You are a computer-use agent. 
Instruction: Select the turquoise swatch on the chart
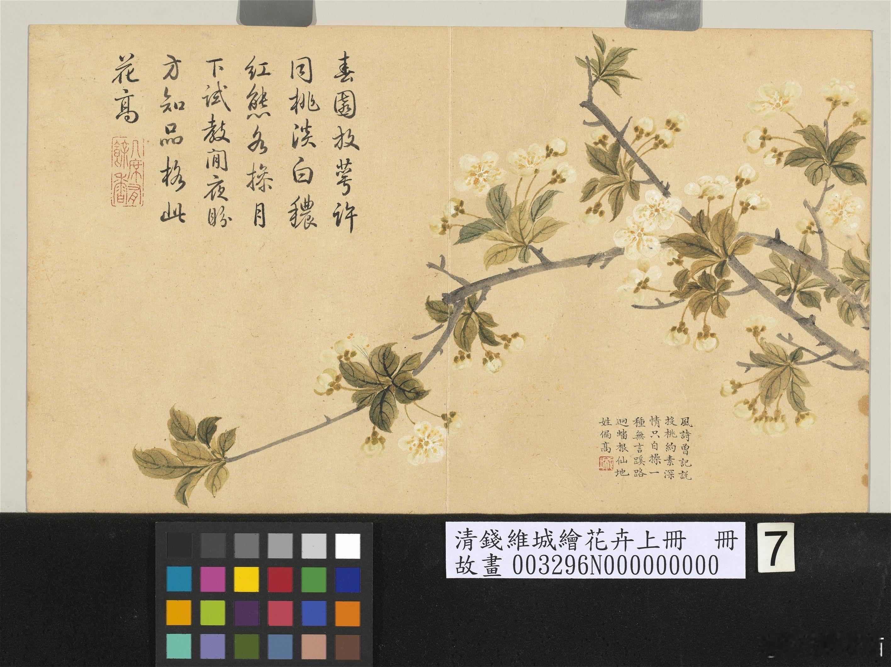(x=179, y=647)
